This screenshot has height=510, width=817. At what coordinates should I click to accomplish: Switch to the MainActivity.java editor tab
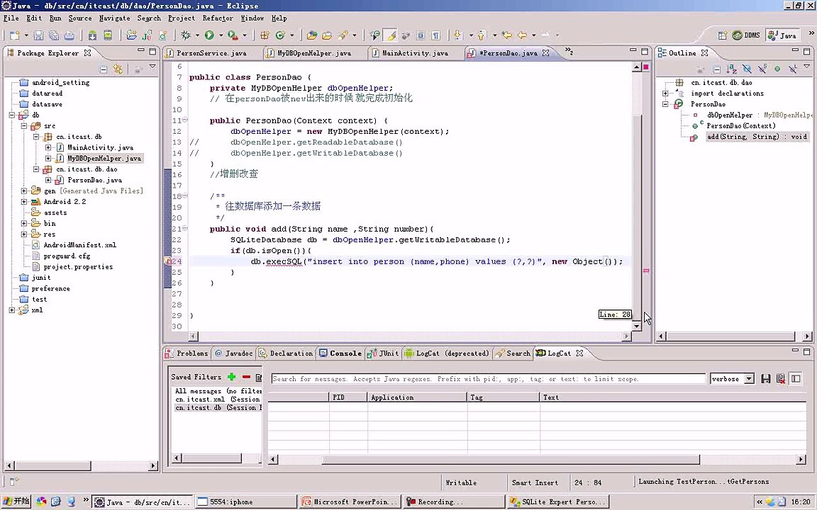tap(414, 53)
